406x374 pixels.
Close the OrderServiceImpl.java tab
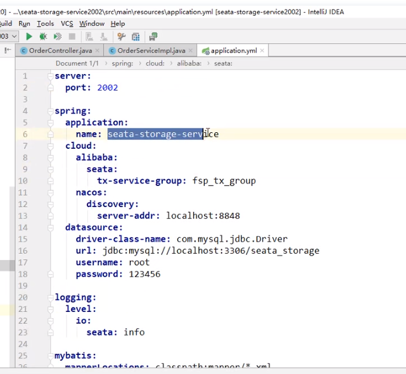[191, 51]
